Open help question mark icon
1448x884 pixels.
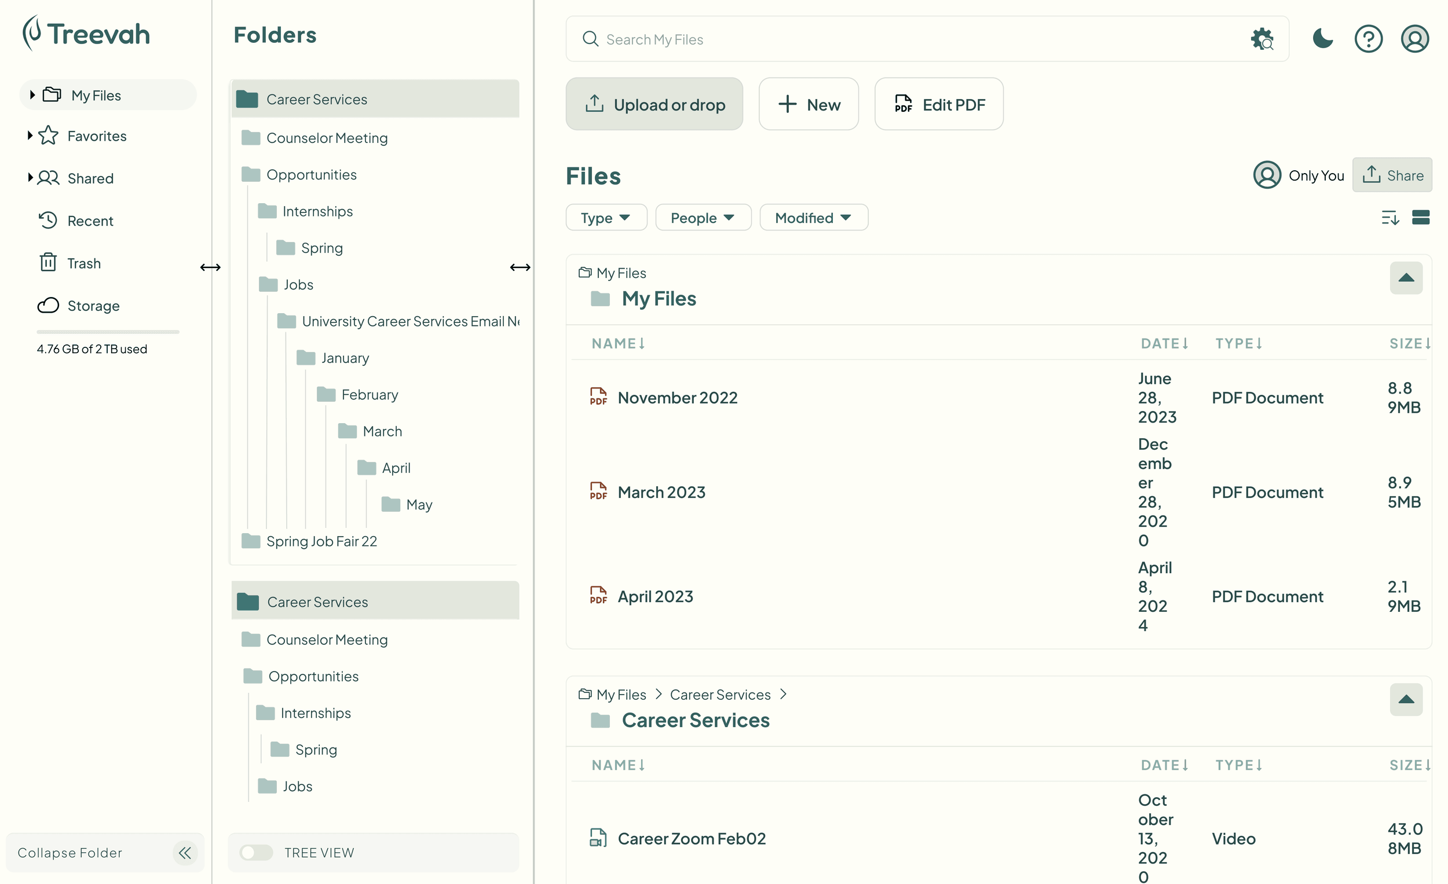click(x=1368, y=39)
